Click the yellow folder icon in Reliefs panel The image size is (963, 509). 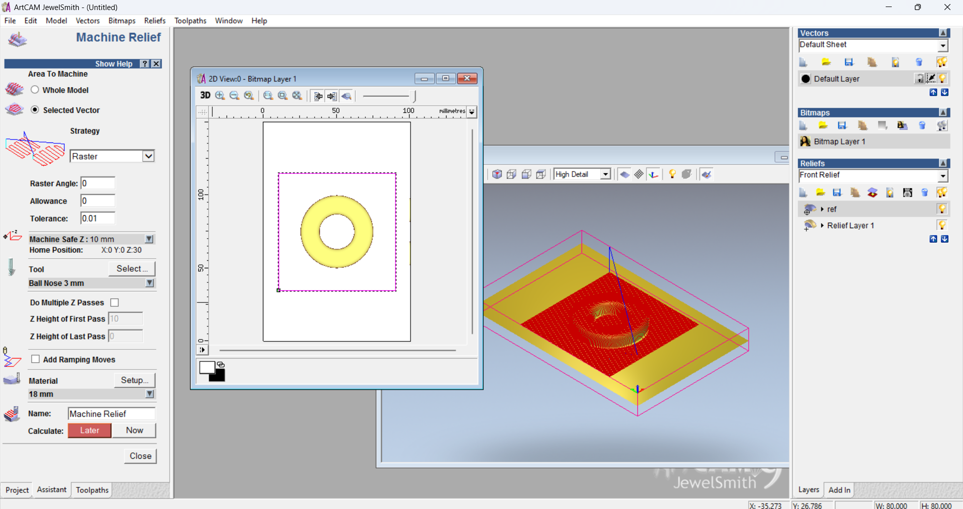[x=820, y=193]
